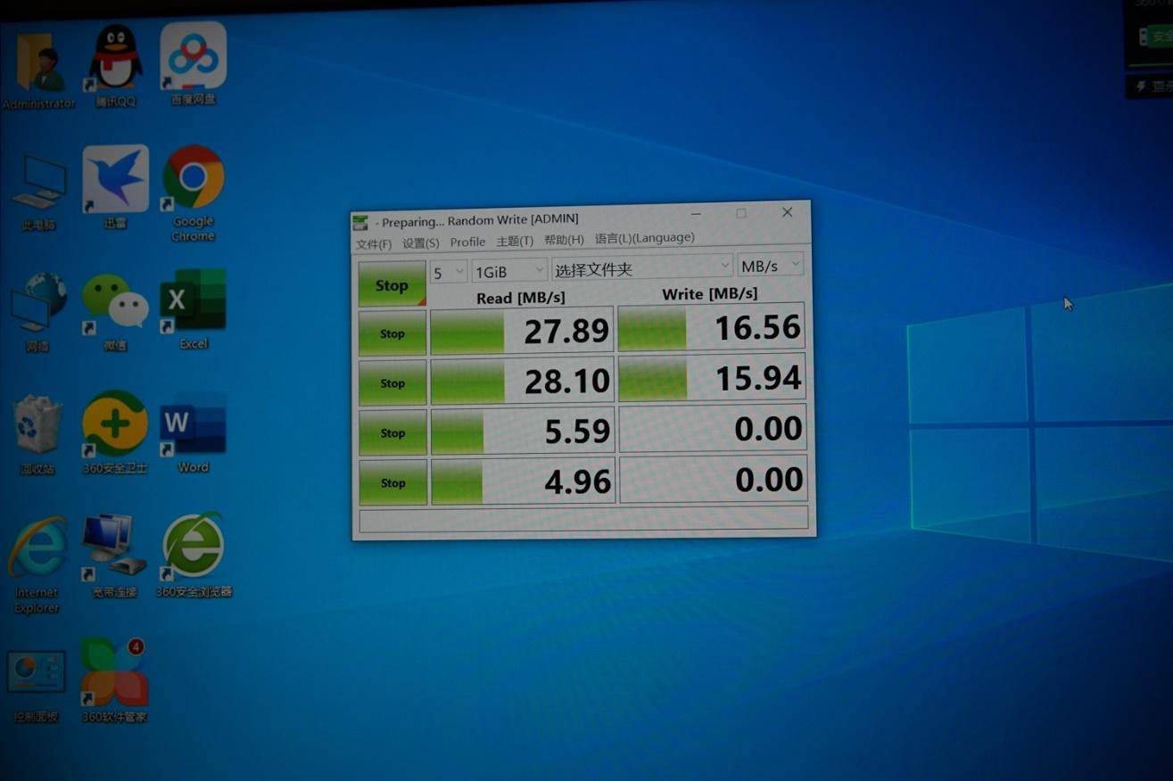
Task: Click the 5.59 read result
Action: point(523,432)
